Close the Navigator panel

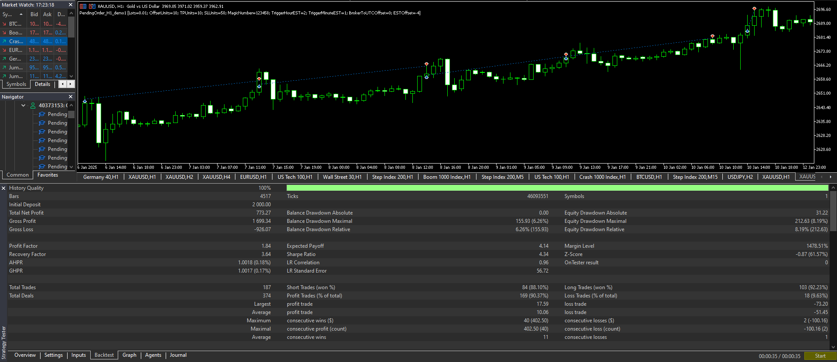71,97
